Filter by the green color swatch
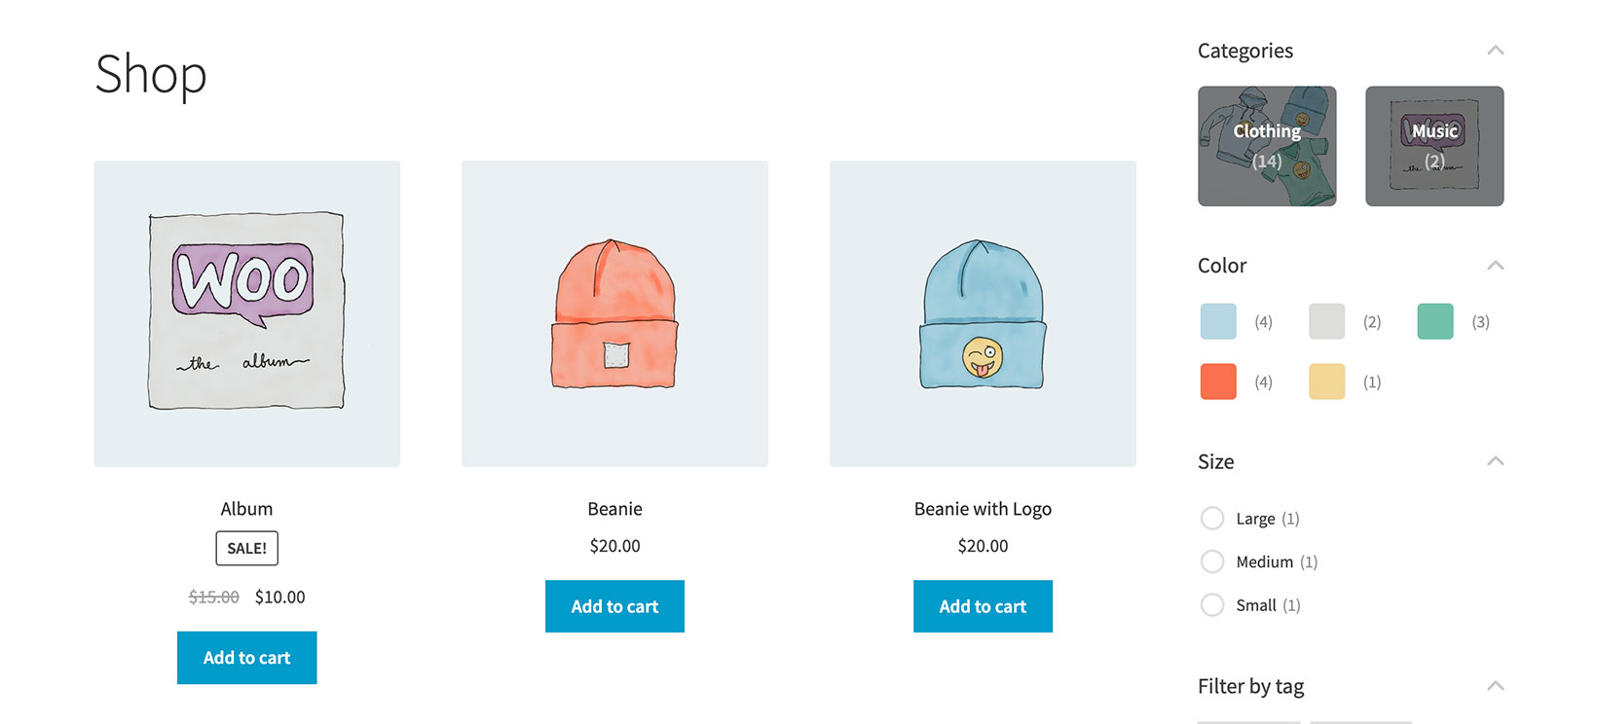1597x724 pixels. pos(1435,321)
